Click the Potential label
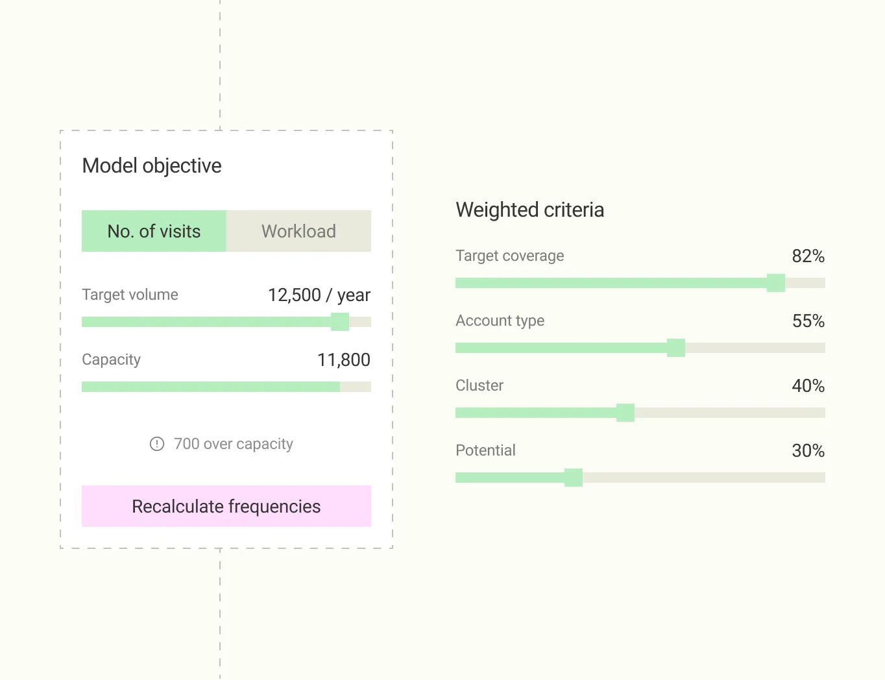The width and height of the screenshot is (885, 680). (x=485, y=450)
